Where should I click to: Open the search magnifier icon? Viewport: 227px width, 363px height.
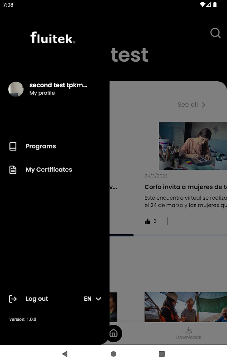click(215, 33)
